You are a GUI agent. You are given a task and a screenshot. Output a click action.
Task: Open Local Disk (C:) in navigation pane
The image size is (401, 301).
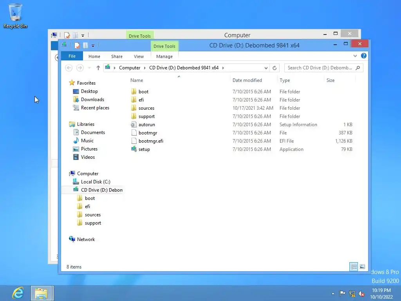[x=96, y=182]
